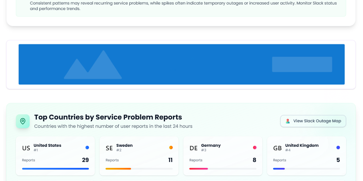Click the United States reports progress bar
The height and width of the screenshot is (181, 363).
[x=56, y=169]
